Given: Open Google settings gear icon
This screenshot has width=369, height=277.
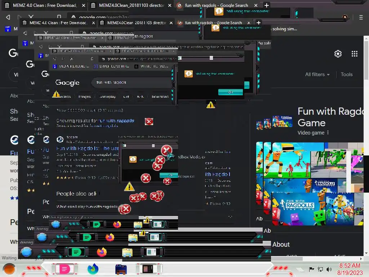Looking at the screenshot, I should [x=338, y=54].
